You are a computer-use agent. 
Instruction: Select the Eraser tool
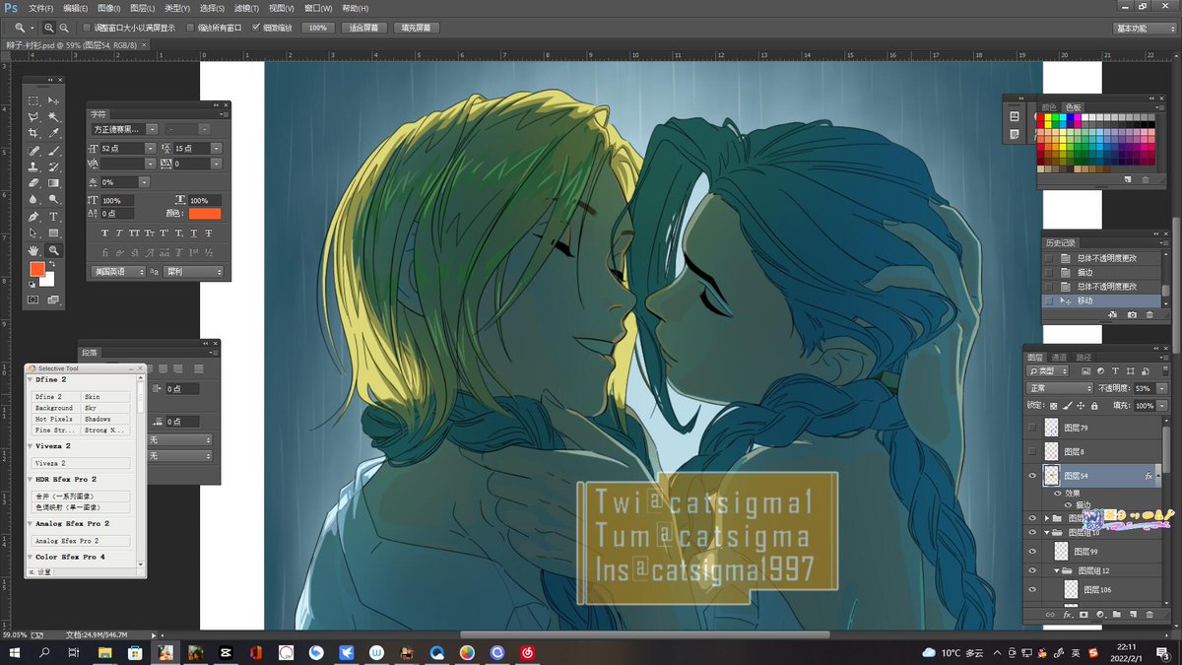point(33,183)
